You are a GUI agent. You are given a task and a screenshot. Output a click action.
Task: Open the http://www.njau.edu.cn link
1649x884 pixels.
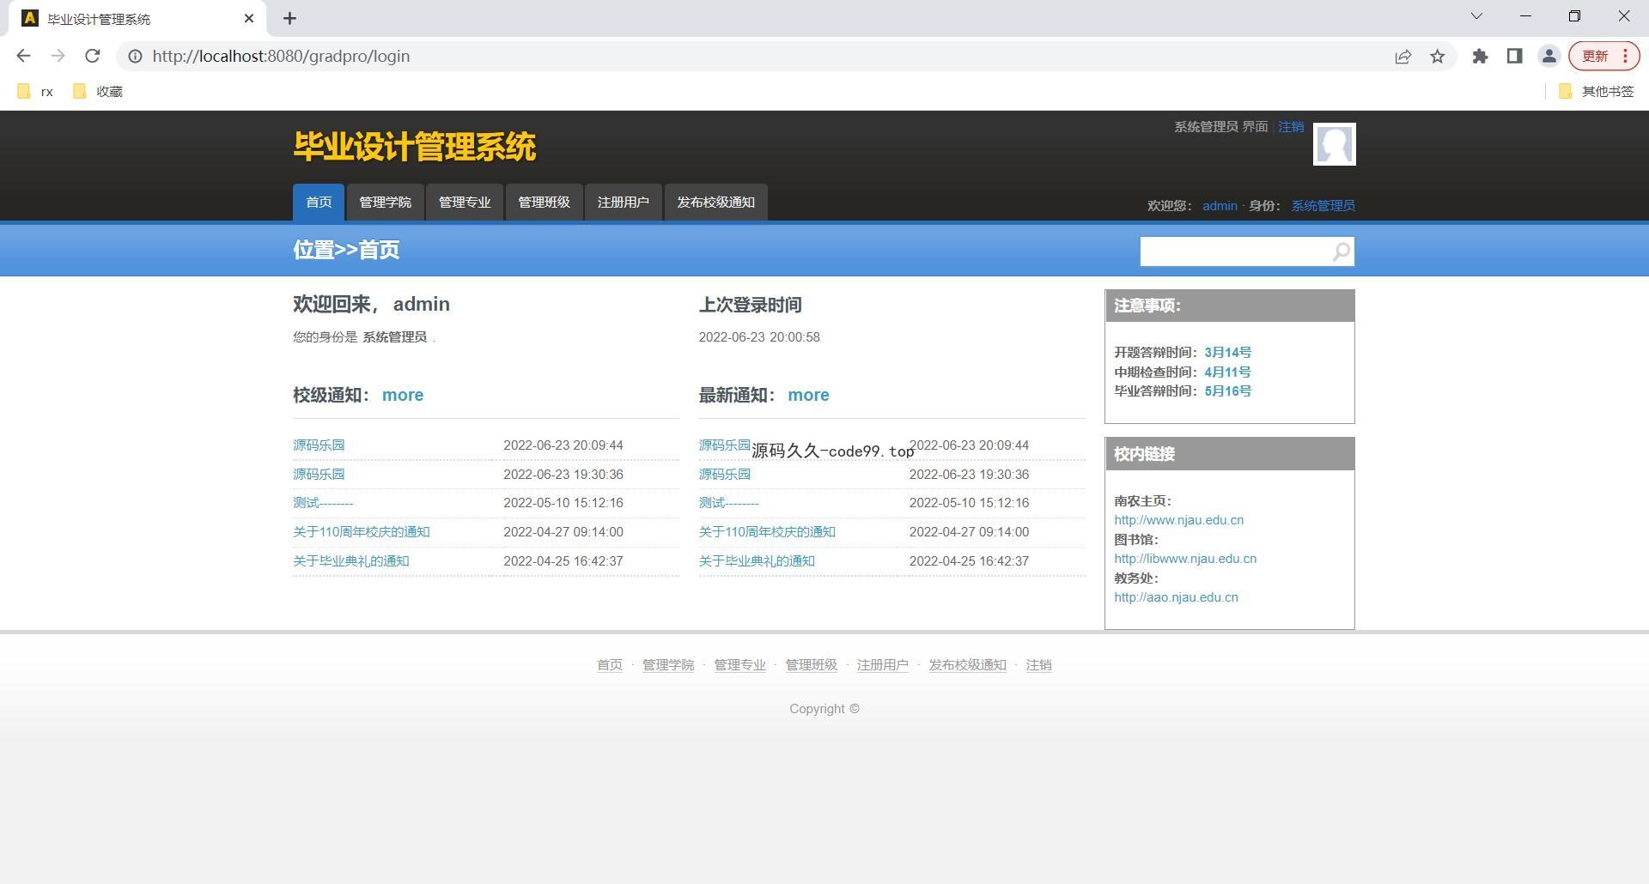(x=1178, y=520)
